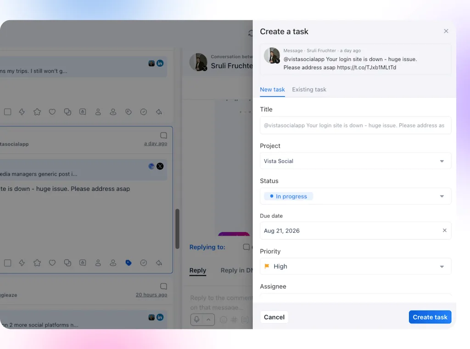
Task: Star the top message via star icon
Action: point(37,112)
